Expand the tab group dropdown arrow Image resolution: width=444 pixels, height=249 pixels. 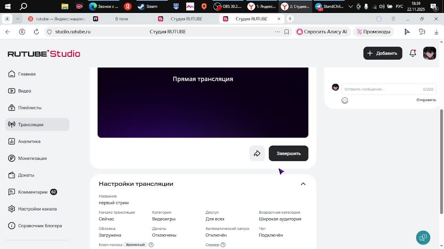(17, 19)
